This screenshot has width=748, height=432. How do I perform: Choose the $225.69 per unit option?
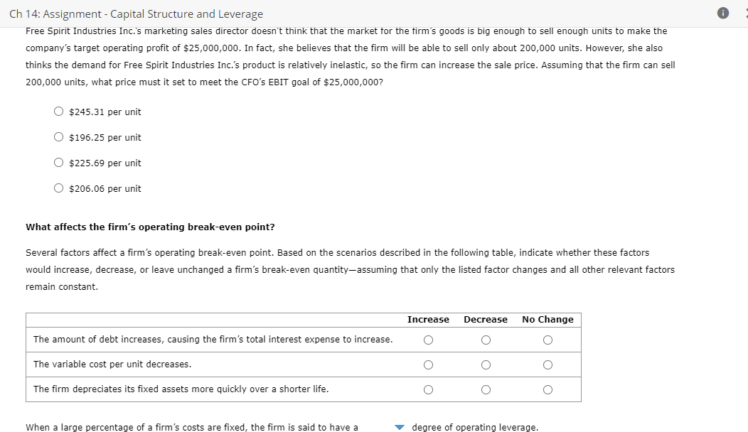(58, 162)
